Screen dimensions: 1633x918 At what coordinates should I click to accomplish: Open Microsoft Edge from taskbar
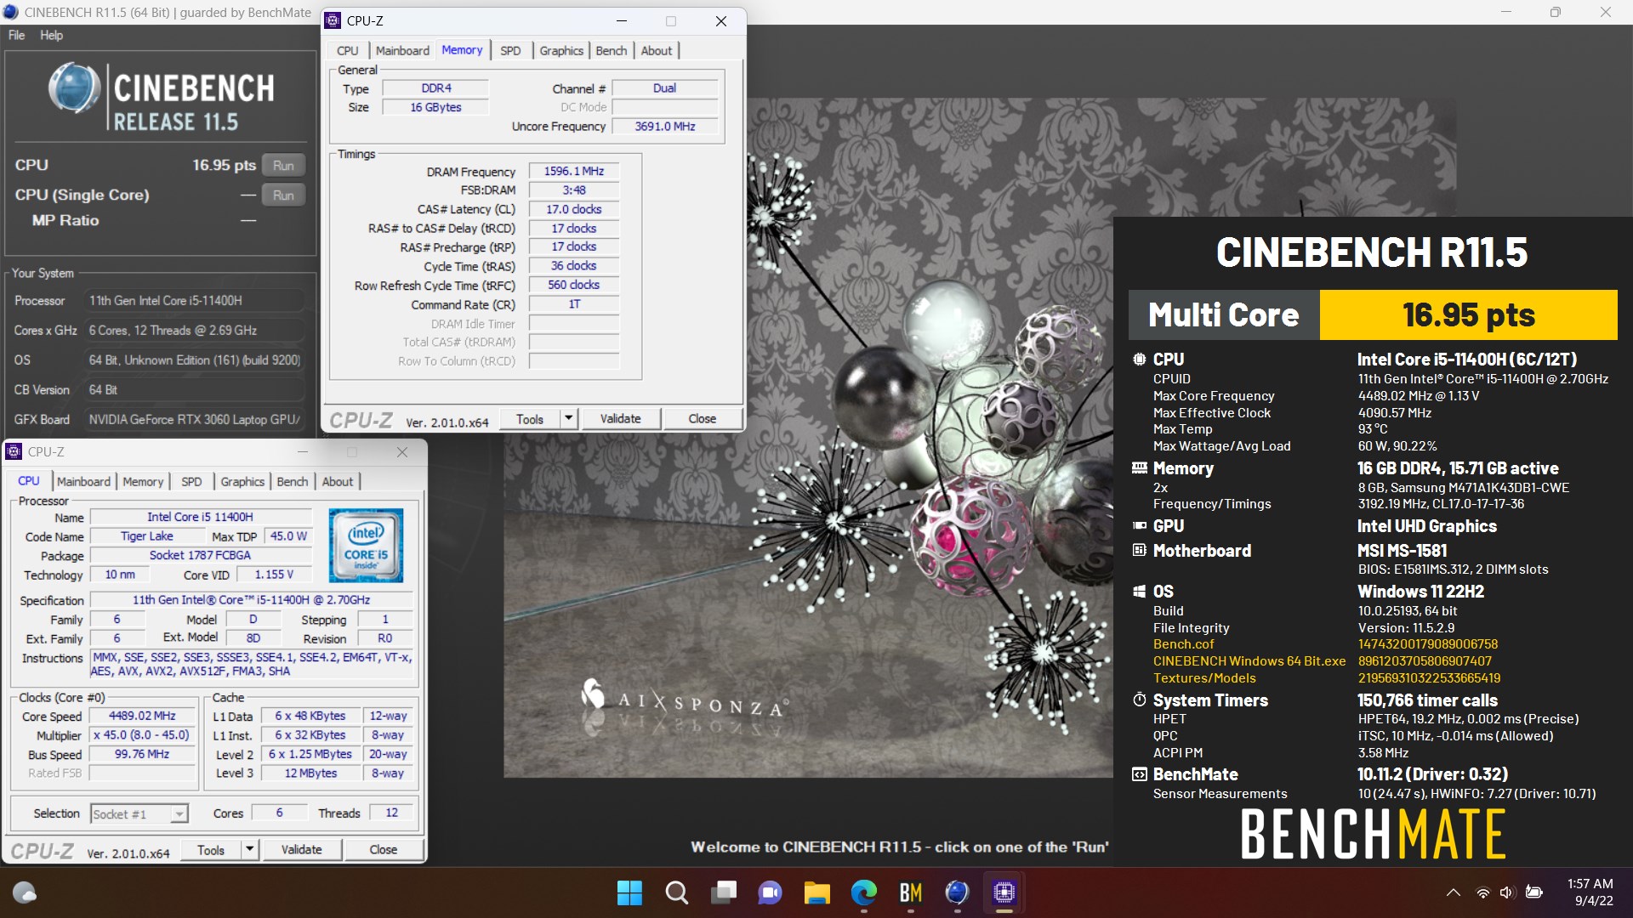click(864, 892)
